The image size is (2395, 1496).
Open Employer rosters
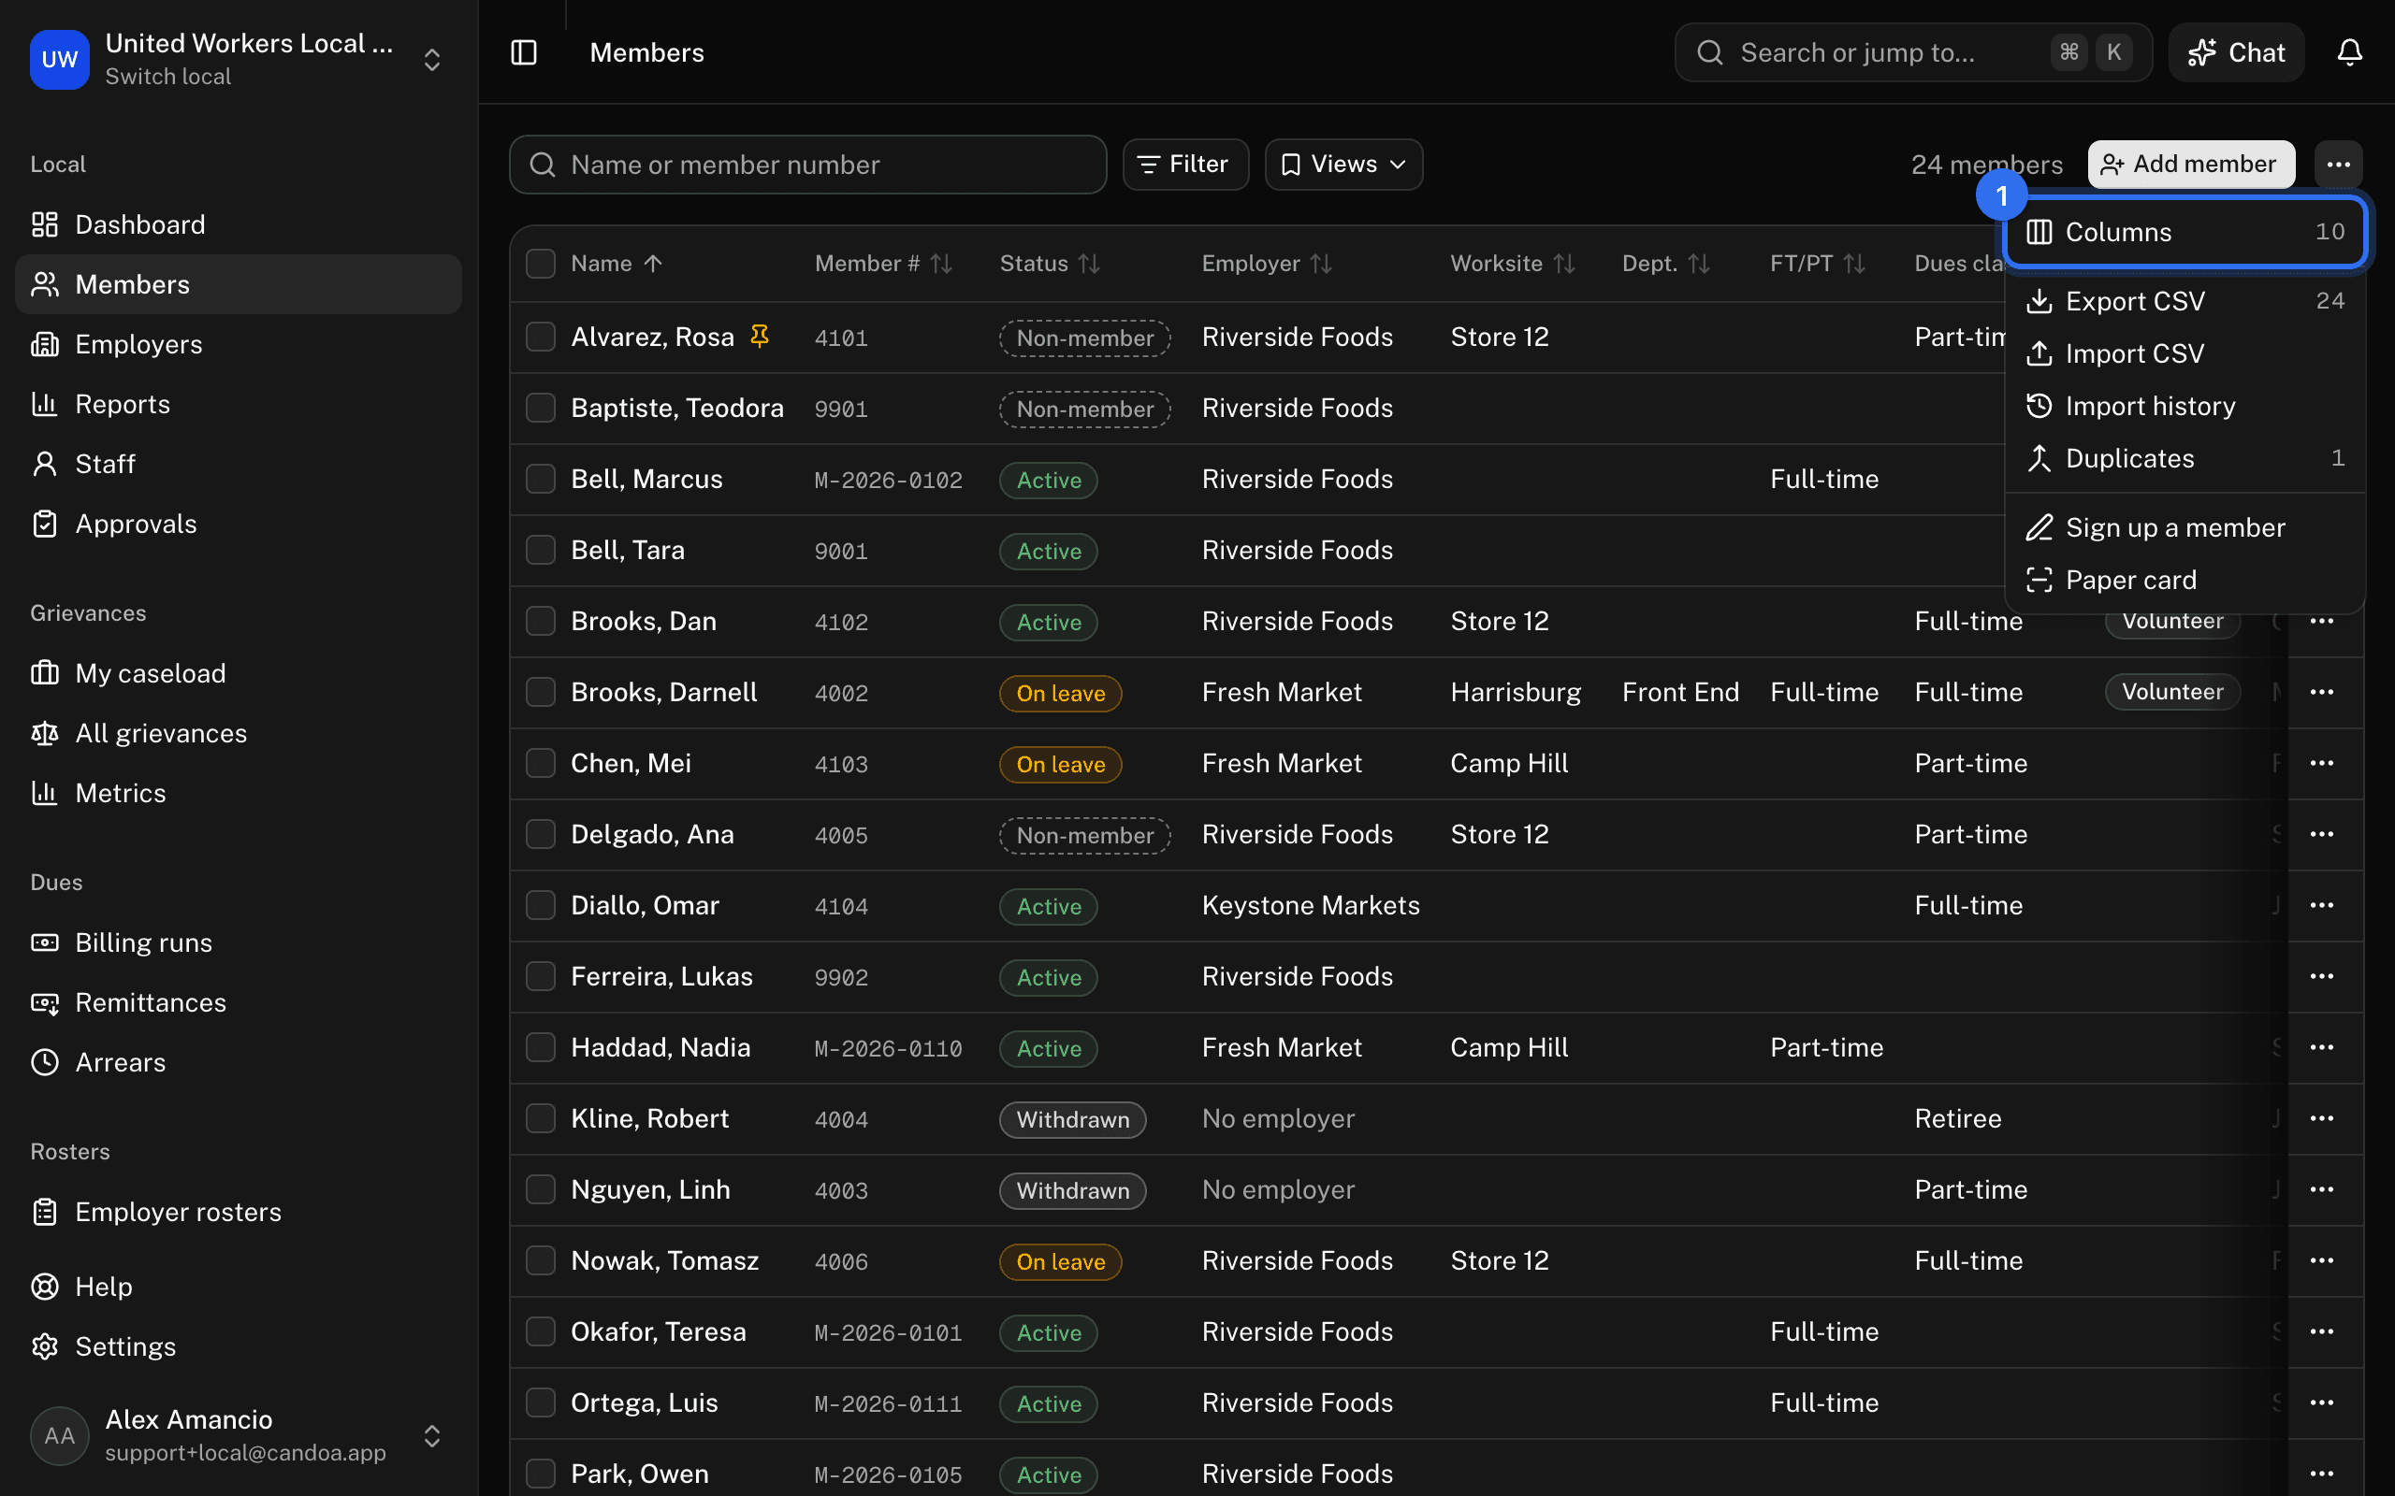click(239, 1212)
